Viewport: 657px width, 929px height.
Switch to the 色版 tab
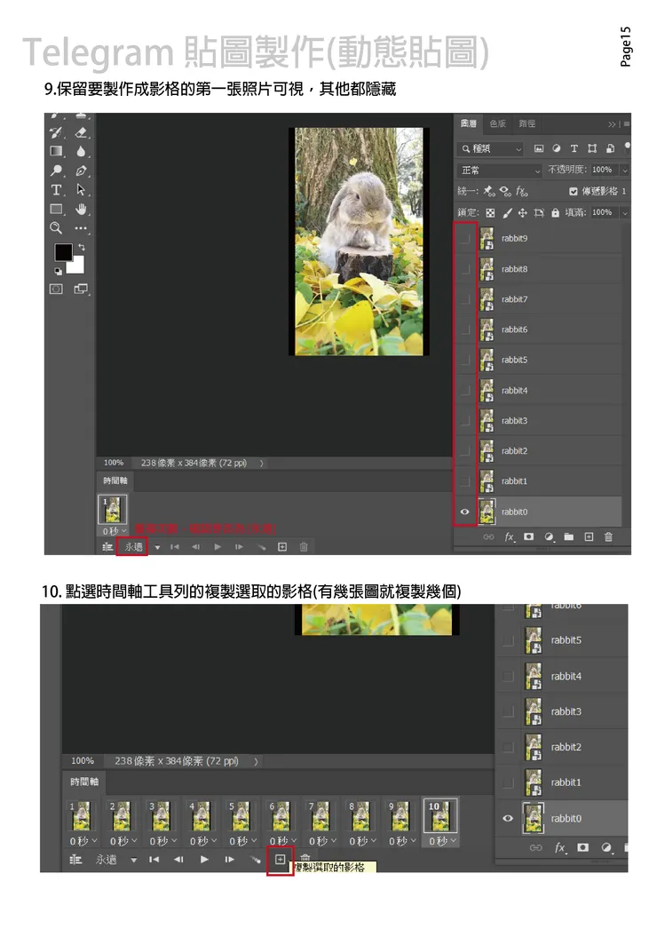coord(498,123)
